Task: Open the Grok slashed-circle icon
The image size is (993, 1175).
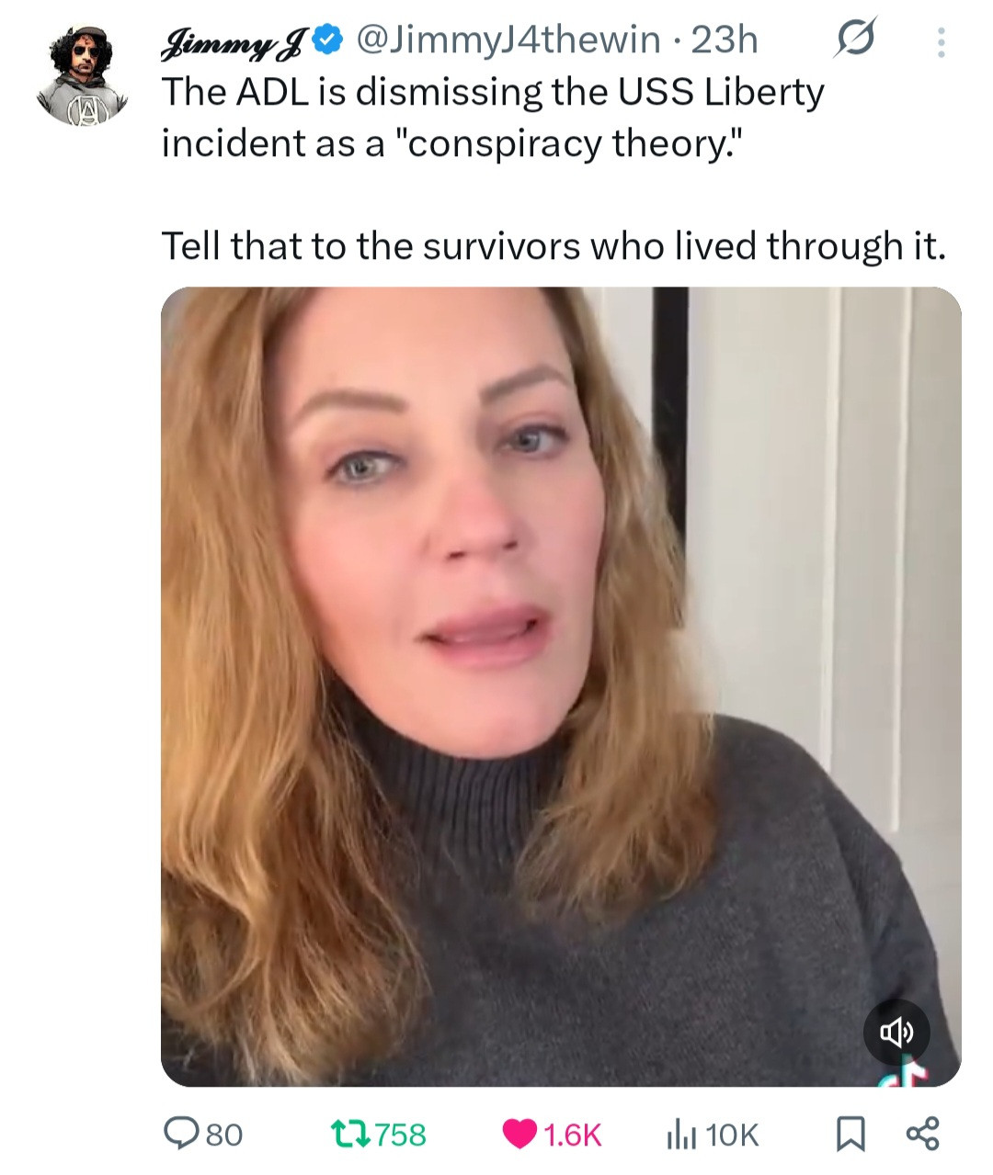Action: click(854, 40)
